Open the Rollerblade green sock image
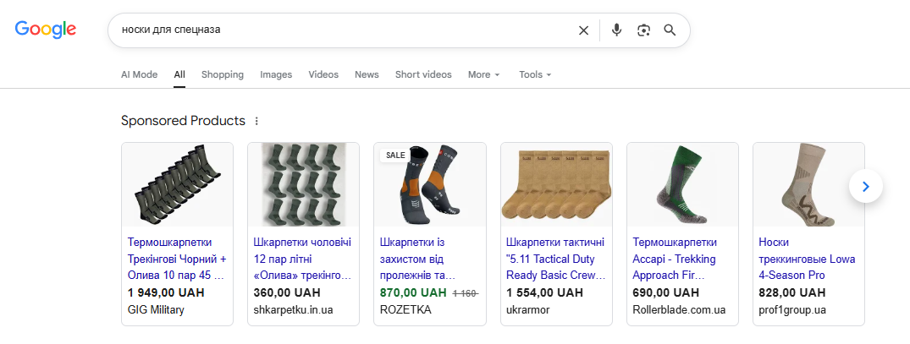This screenshot has height=344, width=910. click(682, 185)
